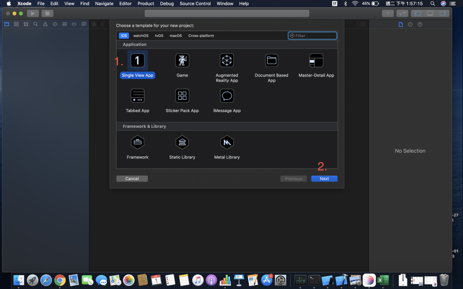
Task: Choose the Static Library template
Action: point(182,142)
